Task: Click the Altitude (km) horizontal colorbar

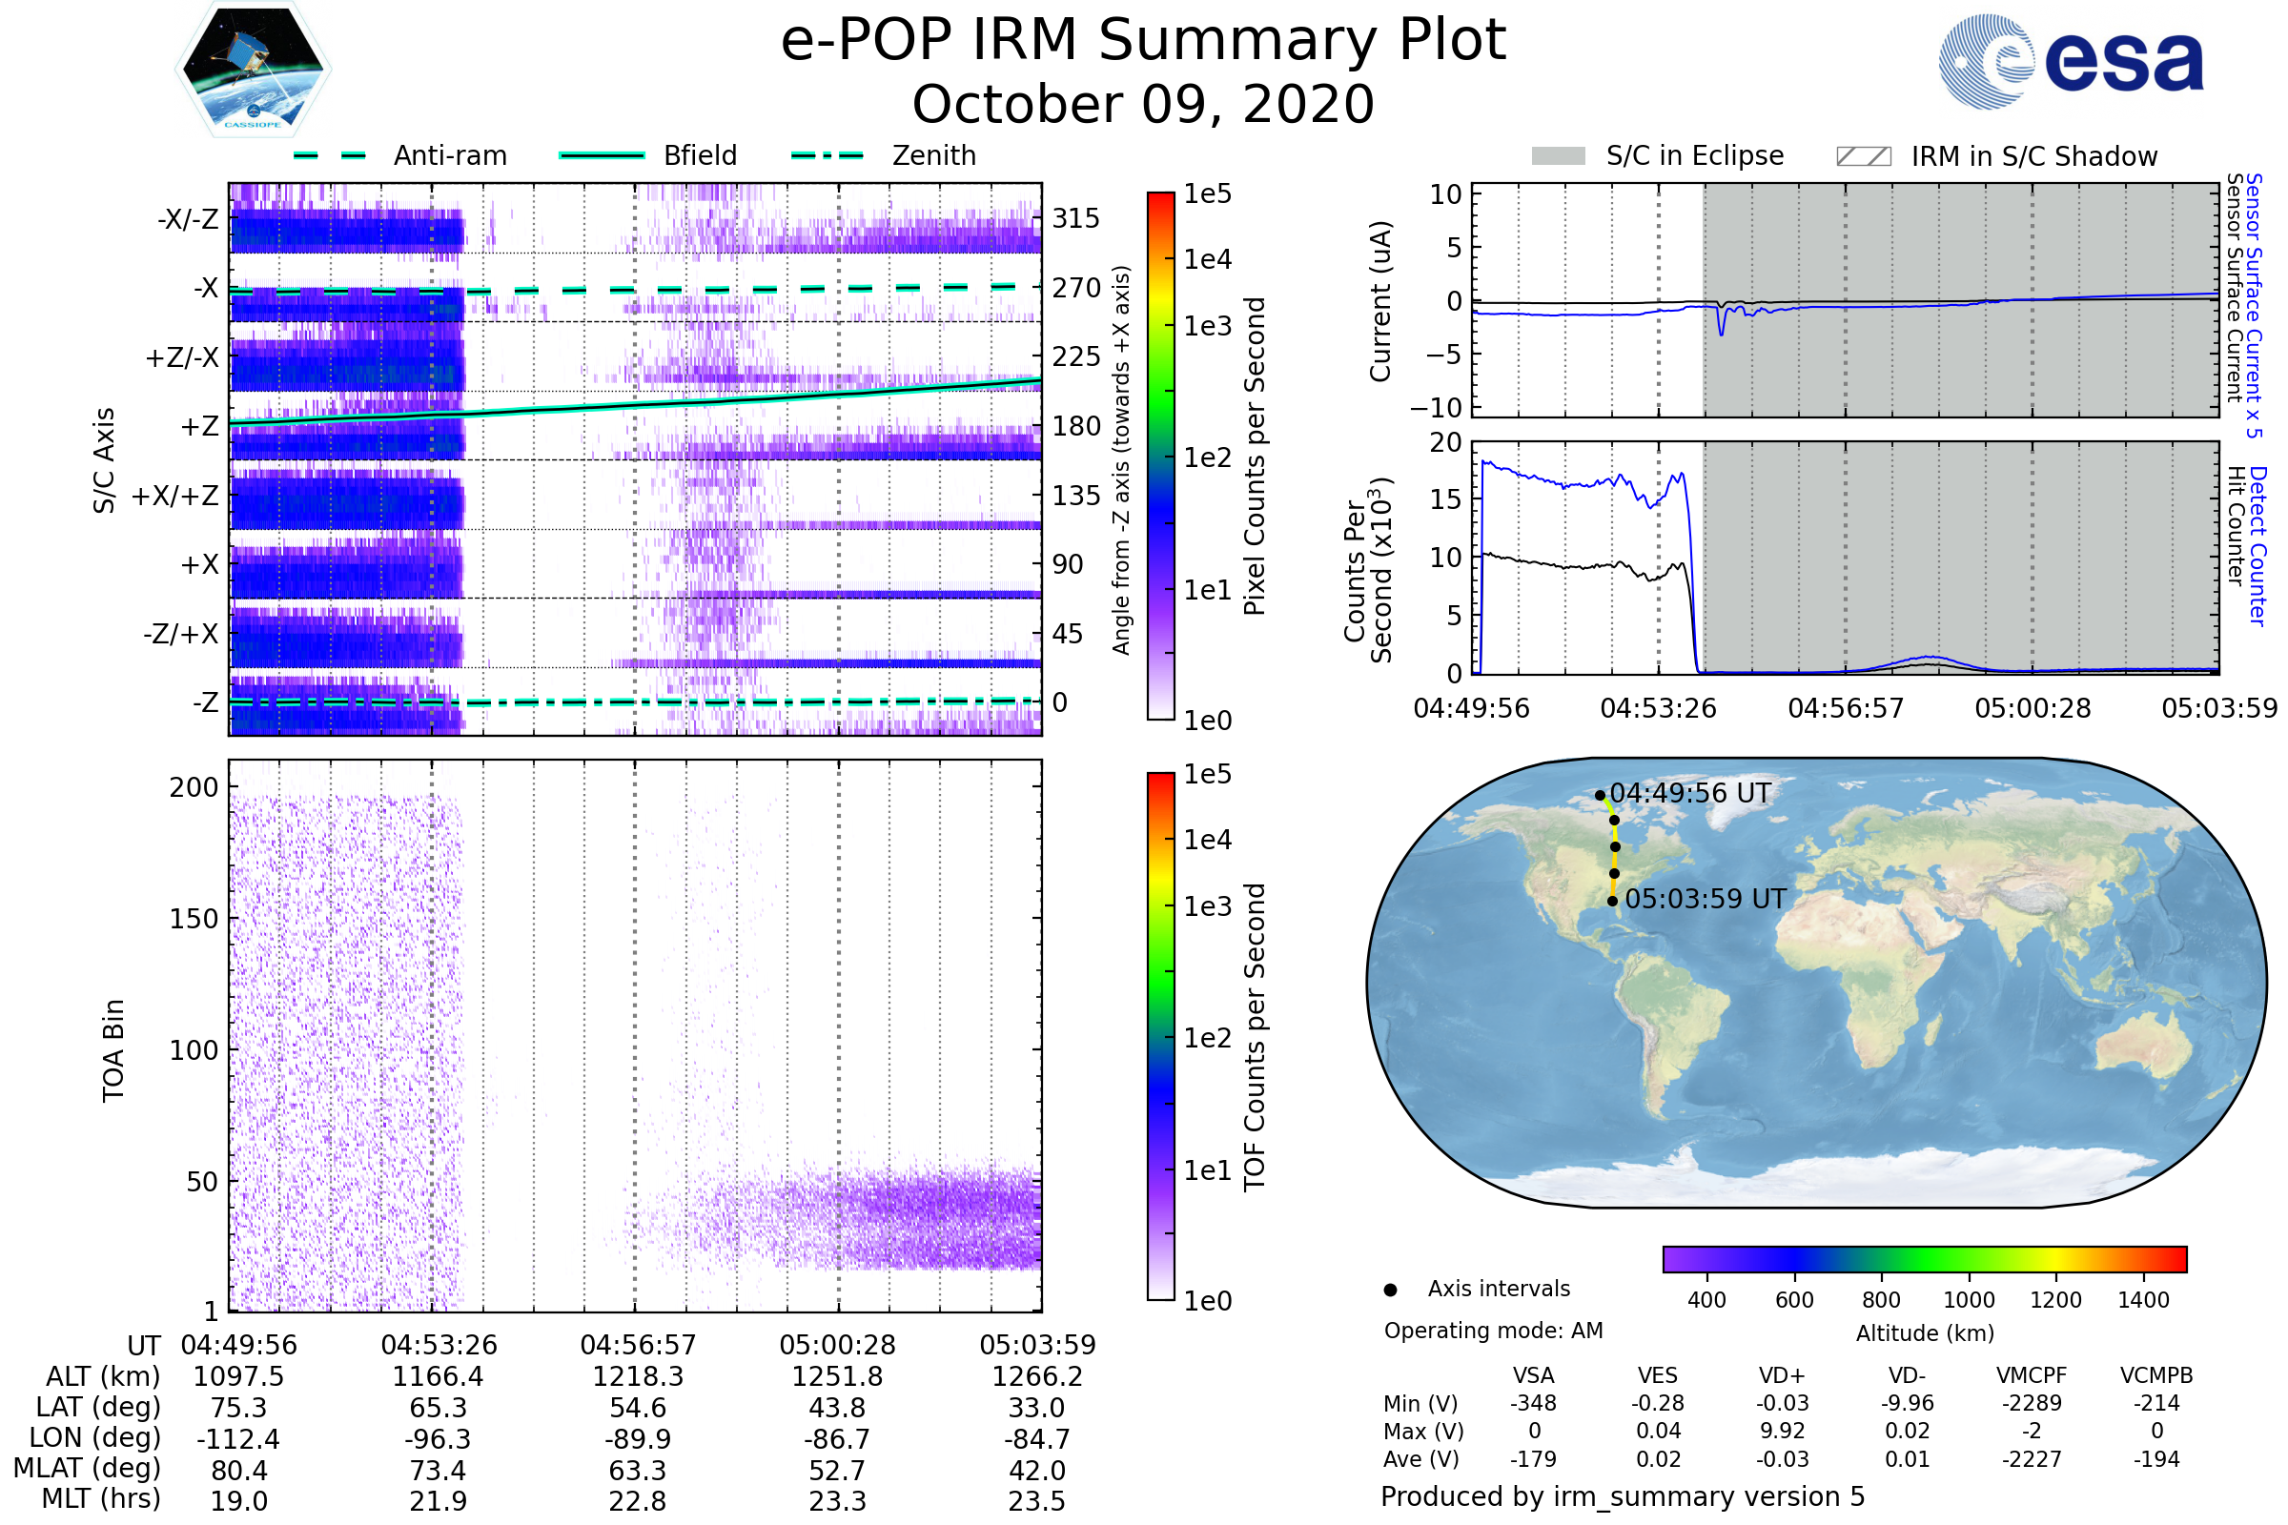Action: [x=1924, y=1258]
